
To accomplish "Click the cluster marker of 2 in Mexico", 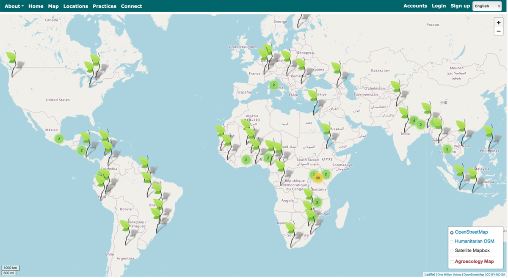I will point(59,139).
